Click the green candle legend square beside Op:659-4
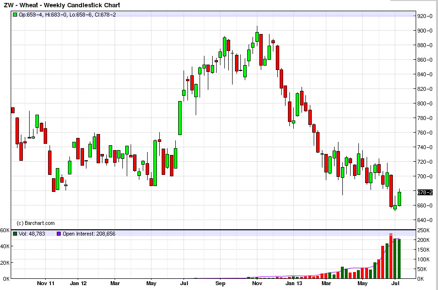Viewport: 438px width, 290px height. (x=15, y=15)
